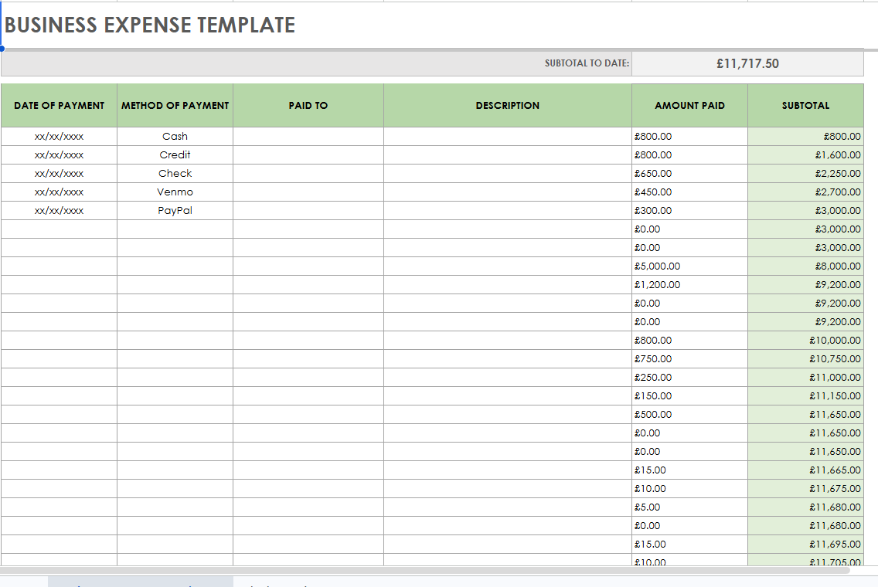Select the £1,200.00 amount paid cell

pos(689,284)
